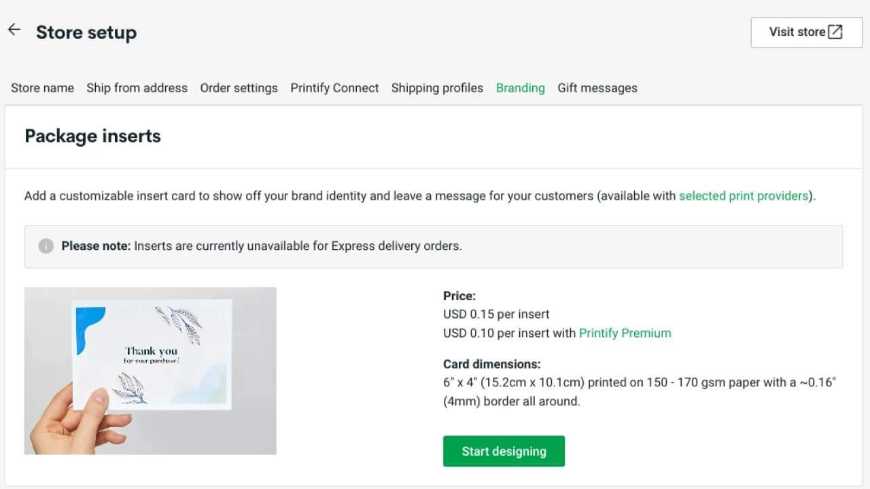The image size is (870, 489).
Task: Click the Package inserts heading
Action: (92, 136)
